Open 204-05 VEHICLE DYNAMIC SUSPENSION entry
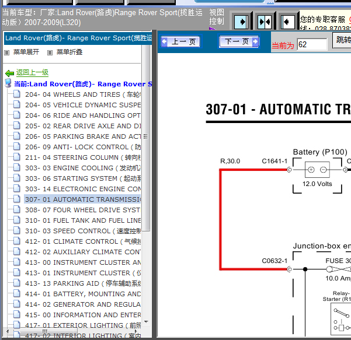351x340 pixels. (x=83, y=105)
